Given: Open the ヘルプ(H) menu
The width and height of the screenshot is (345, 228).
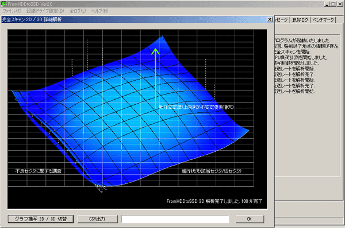Looking at the screenshot, I should [x=99, y=11].
